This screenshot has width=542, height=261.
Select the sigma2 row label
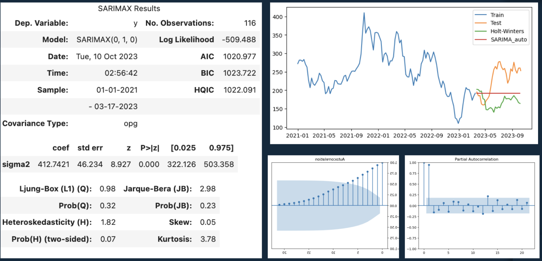click(x=16, y=164)
